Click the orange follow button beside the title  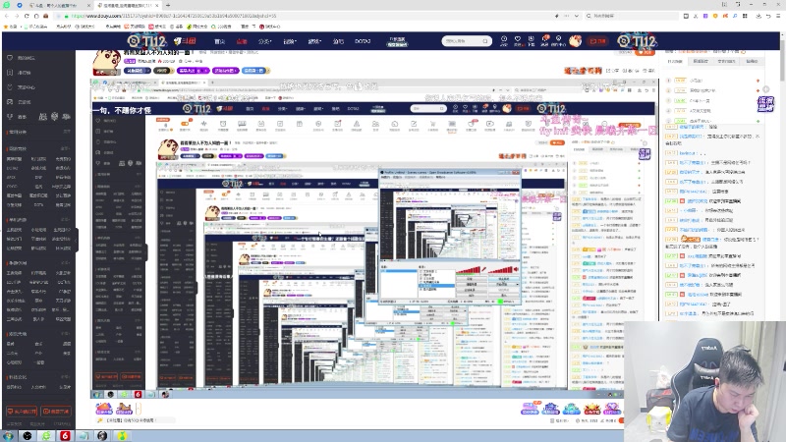646,52
